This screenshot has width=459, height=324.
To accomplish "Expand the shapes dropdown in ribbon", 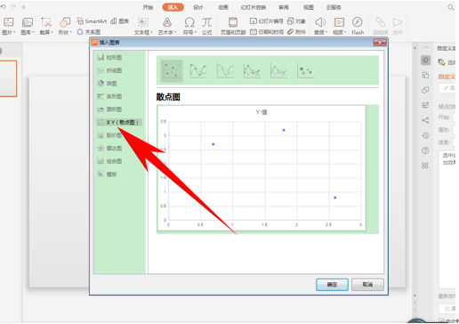I will [65, 32].
